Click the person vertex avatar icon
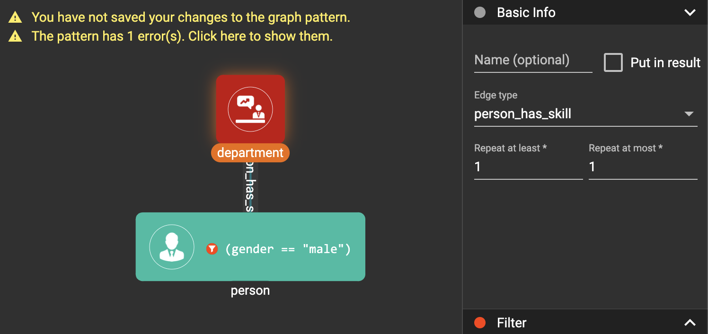This screenshot has height=334, width=708. (172, 247)
